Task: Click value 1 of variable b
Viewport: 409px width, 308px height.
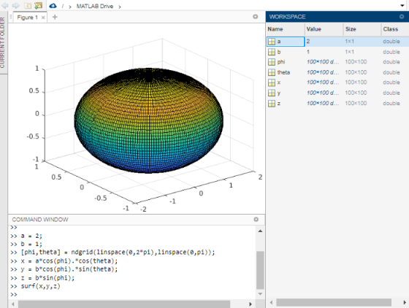Action: tap(308, 52)
